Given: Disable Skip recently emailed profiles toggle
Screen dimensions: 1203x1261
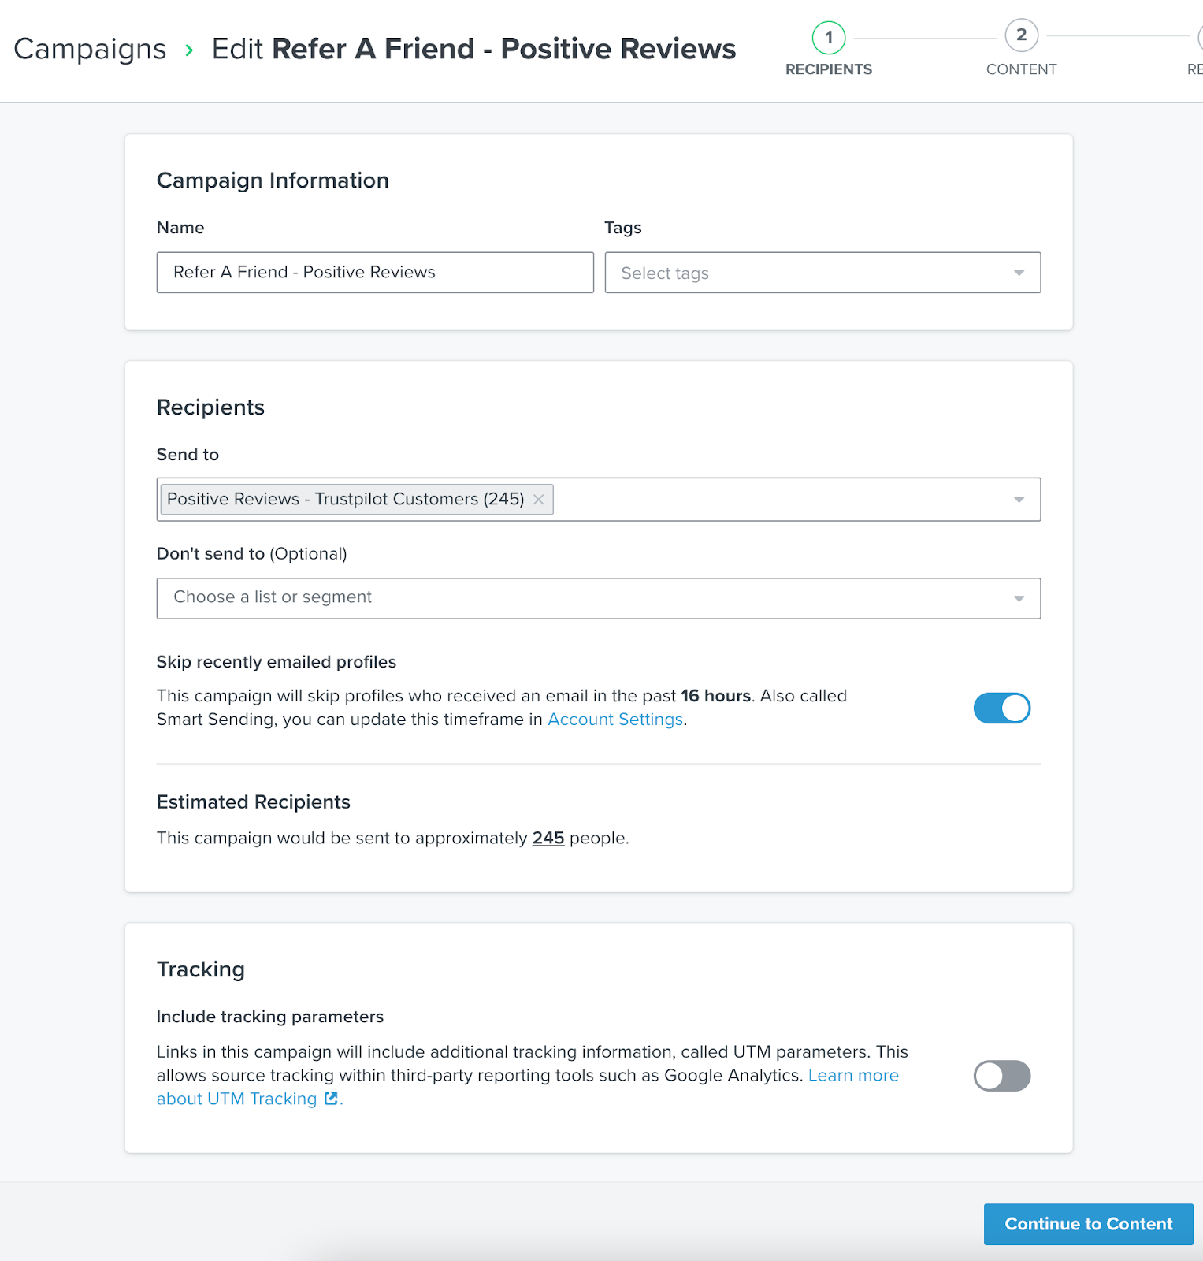Looking at the screenshot, I should 1001,708.
